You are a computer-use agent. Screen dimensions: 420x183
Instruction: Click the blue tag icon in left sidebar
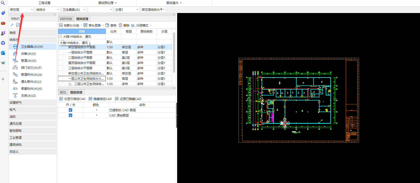(x=3, y=13)
